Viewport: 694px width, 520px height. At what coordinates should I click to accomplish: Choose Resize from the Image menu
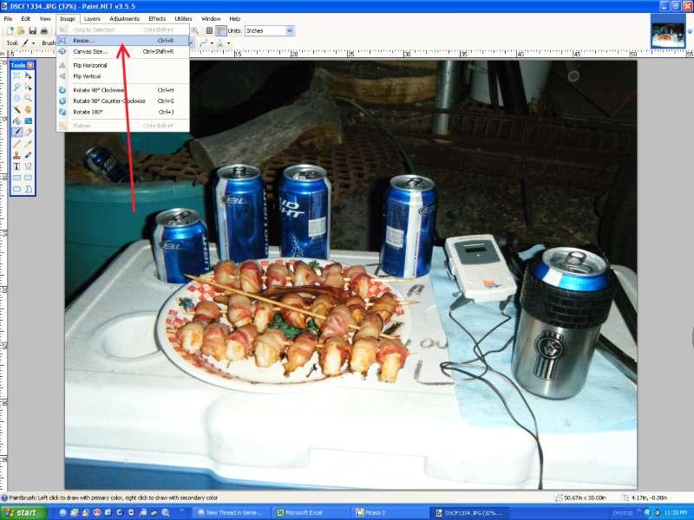84,40
